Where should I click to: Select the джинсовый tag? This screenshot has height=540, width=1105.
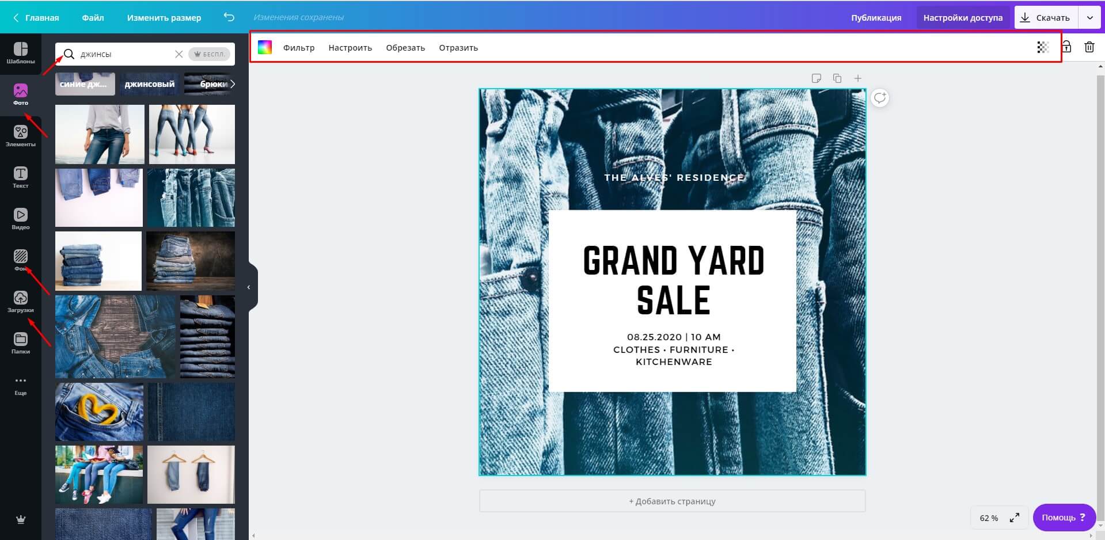coord(150,84)
